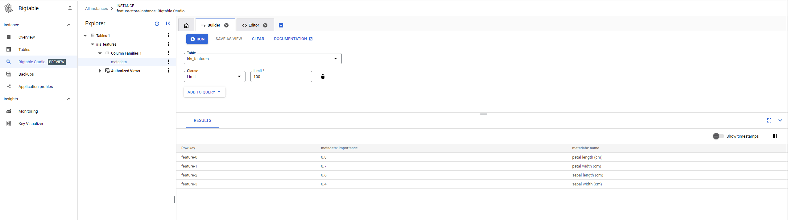Open iris_features more options menu
Screen dimensions: 788x220
coord(169,44)
